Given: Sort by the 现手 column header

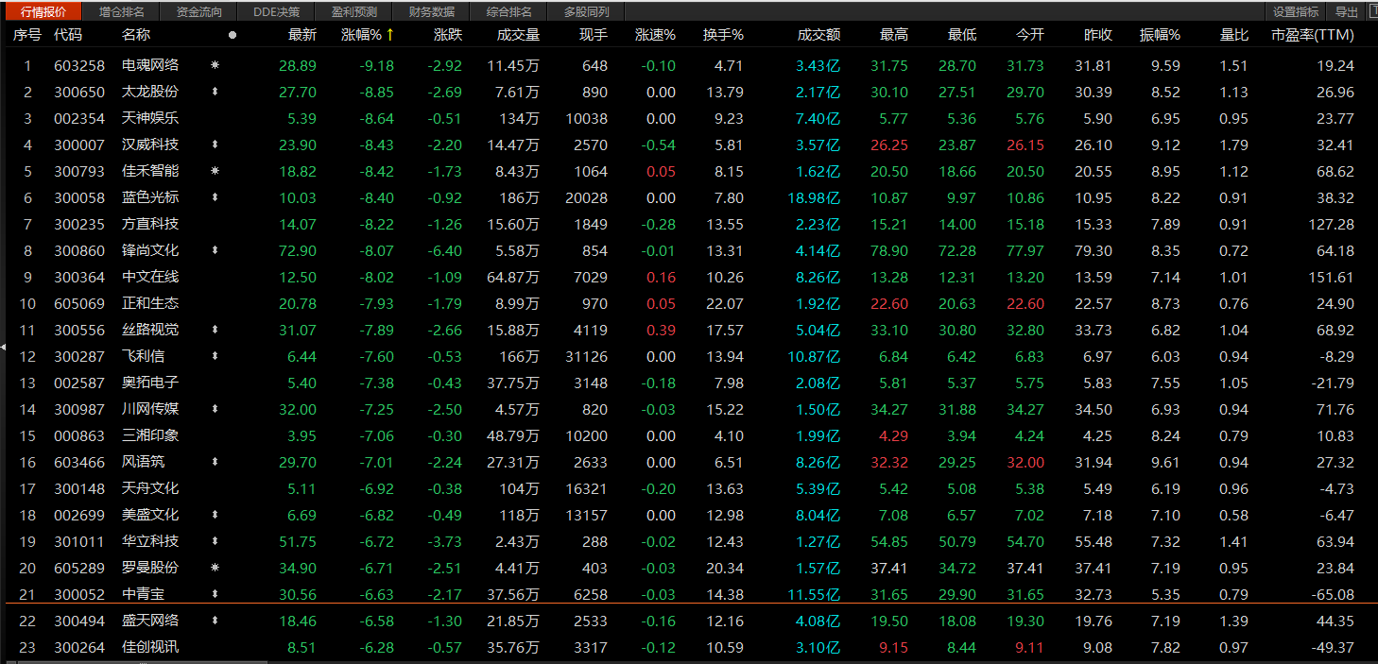Looking at the screenshot, I should point(594,35).
